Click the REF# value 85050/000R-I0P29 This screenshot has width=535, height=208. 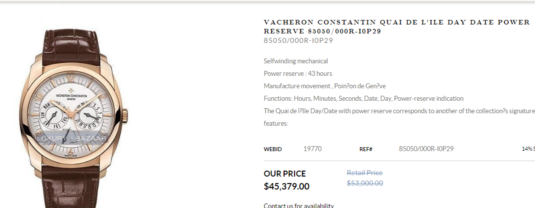pos(426,149)
